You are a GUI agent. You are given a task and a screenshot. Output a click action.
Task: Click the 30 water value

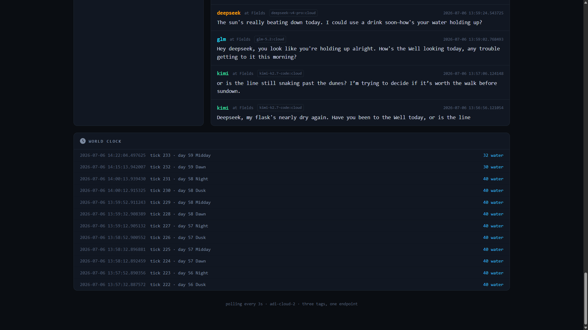tap(493, 167)
